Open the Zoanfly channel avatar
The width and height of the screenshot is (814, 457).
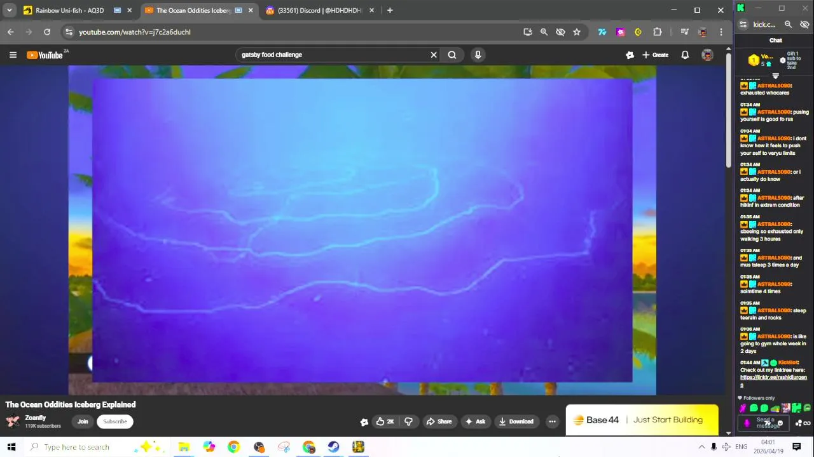(13, 421)
